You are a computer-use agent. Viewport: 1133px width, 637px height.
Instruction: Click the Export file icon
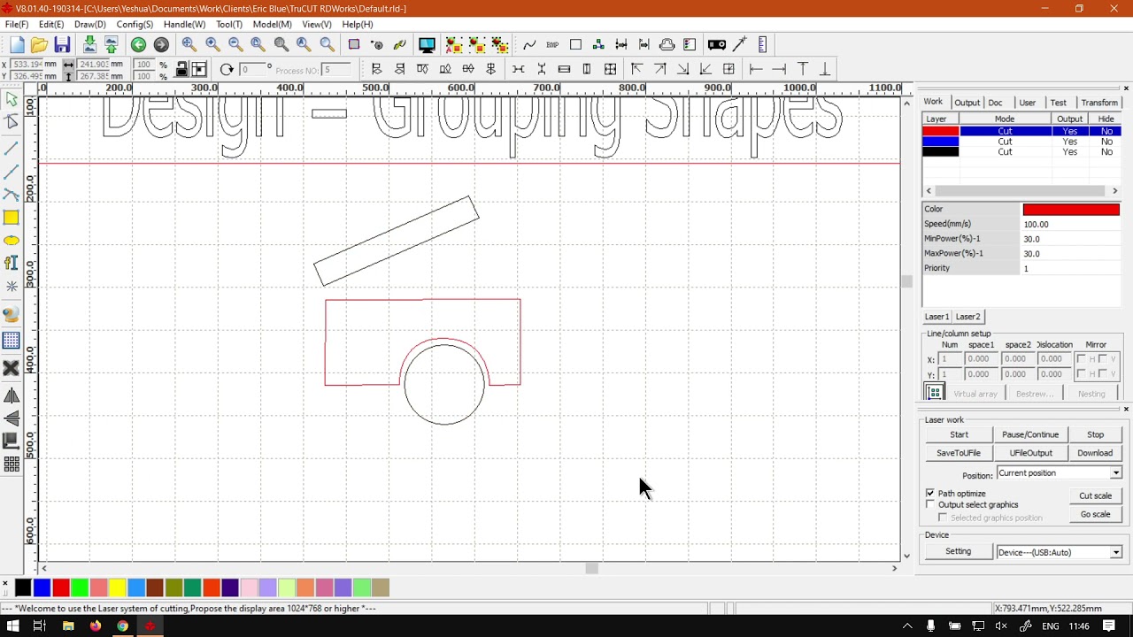112,45
